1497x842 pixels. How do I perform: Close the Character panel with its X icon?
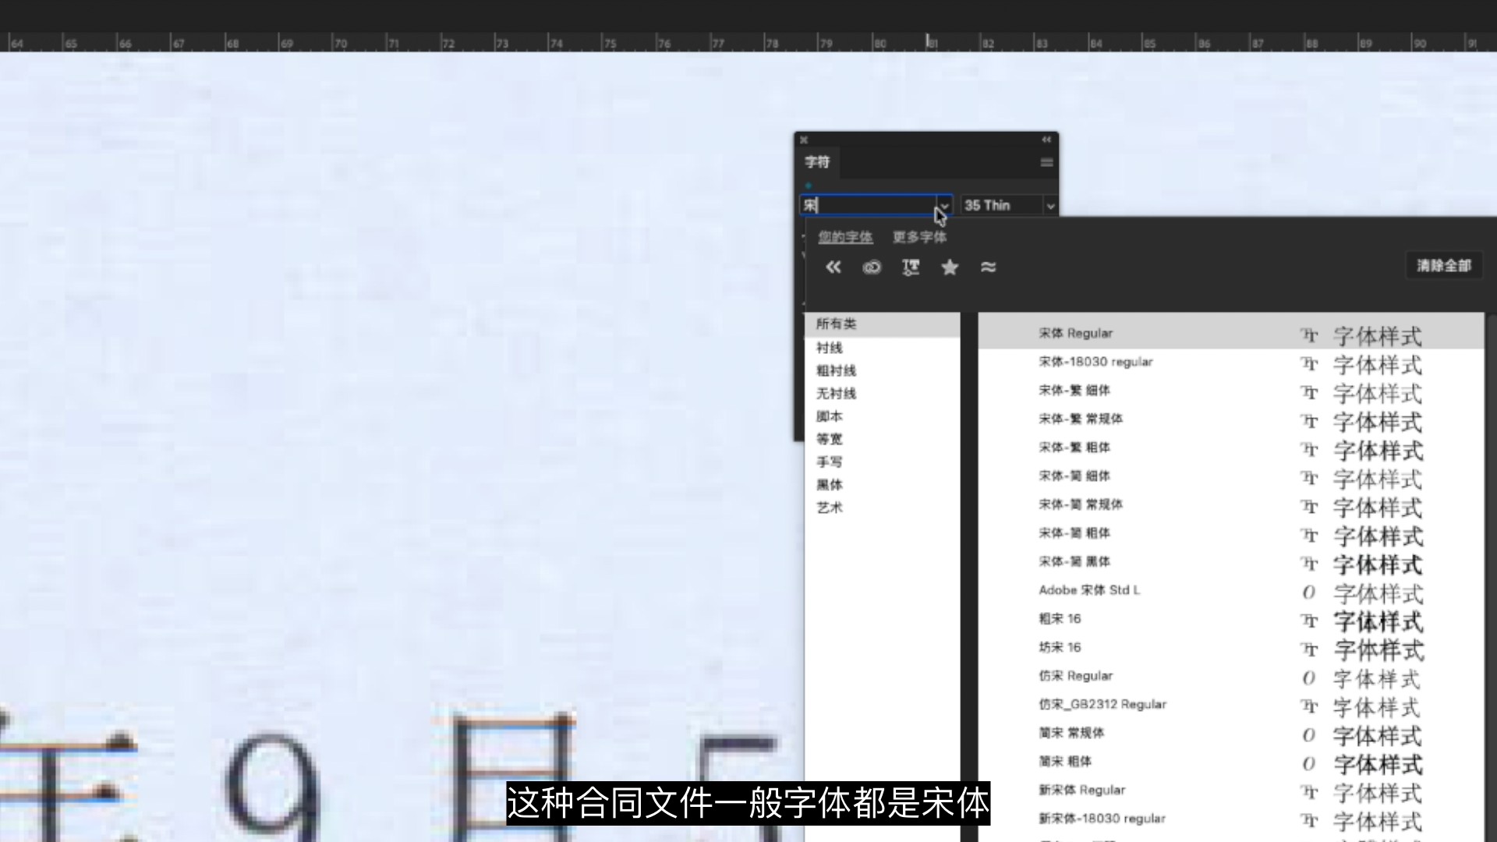click(x=803, y=140)
